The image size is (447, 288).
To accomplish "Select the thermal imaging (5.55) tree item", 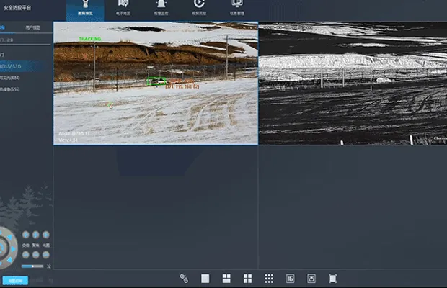I will pyautogui.click(x=10, y=89).
